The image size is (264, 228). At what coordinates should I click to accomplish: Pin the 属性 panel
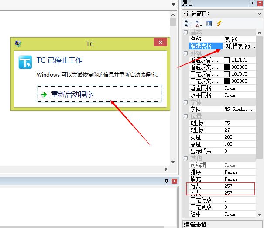pyautogui.click(x=252, y=3)
